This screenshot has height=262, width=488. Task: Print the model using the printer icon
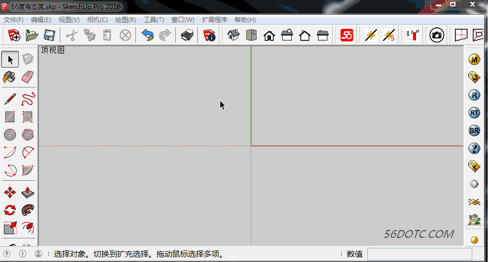point(187,35)
